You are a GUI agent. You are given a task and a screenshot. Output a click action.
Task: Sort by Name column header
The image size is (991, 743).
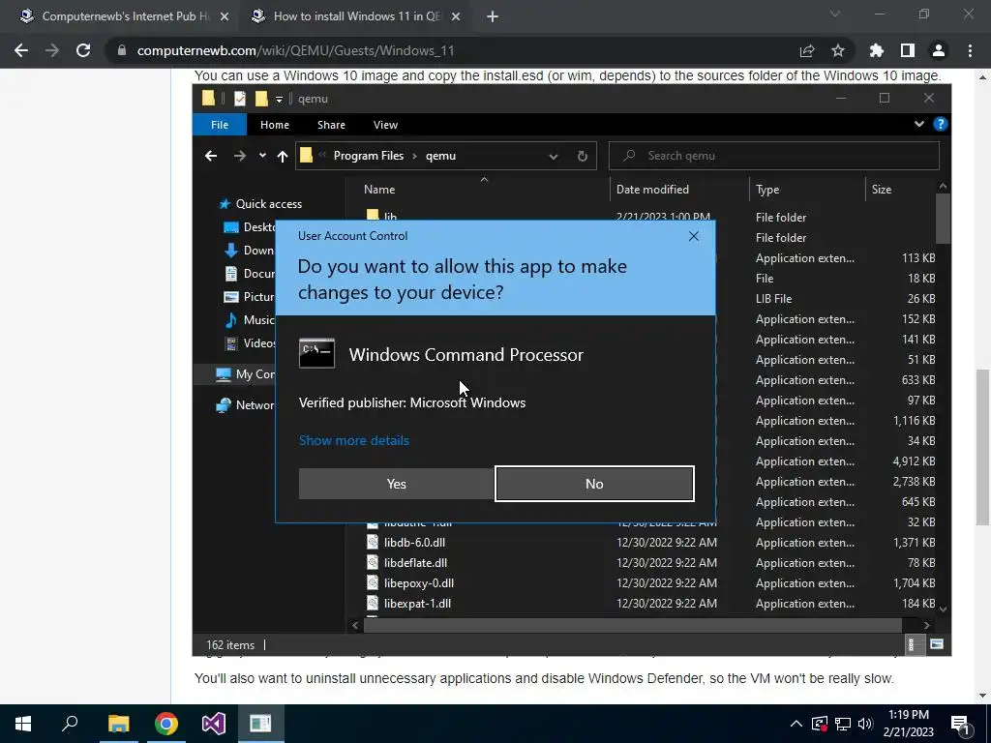click(379, 189)
